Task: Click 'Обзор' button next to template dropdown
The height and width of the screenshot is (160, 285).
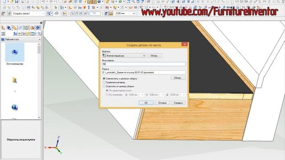Action: click(155, 56)
